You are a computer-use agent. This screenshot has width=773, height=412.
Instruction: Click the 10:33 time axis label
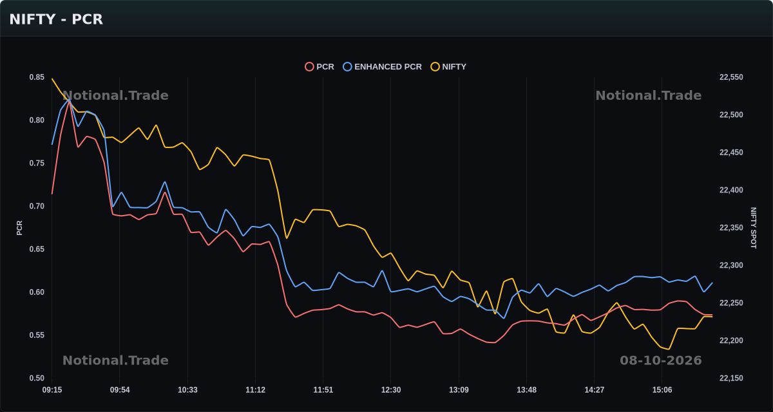point(187,390)
